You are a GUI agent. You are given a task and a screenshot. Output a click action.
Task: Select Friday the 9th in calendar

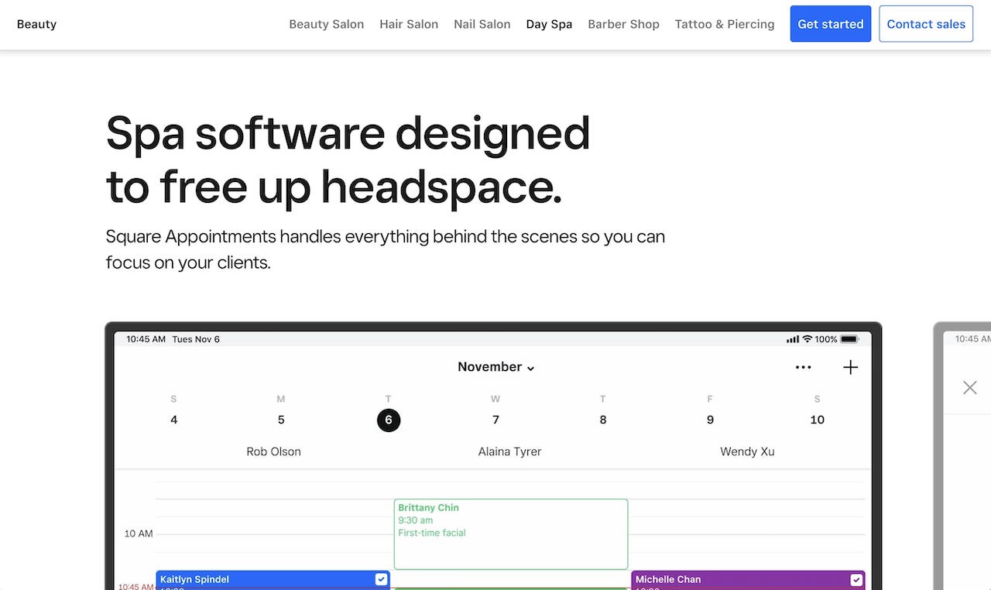click(x=710, y=420)
